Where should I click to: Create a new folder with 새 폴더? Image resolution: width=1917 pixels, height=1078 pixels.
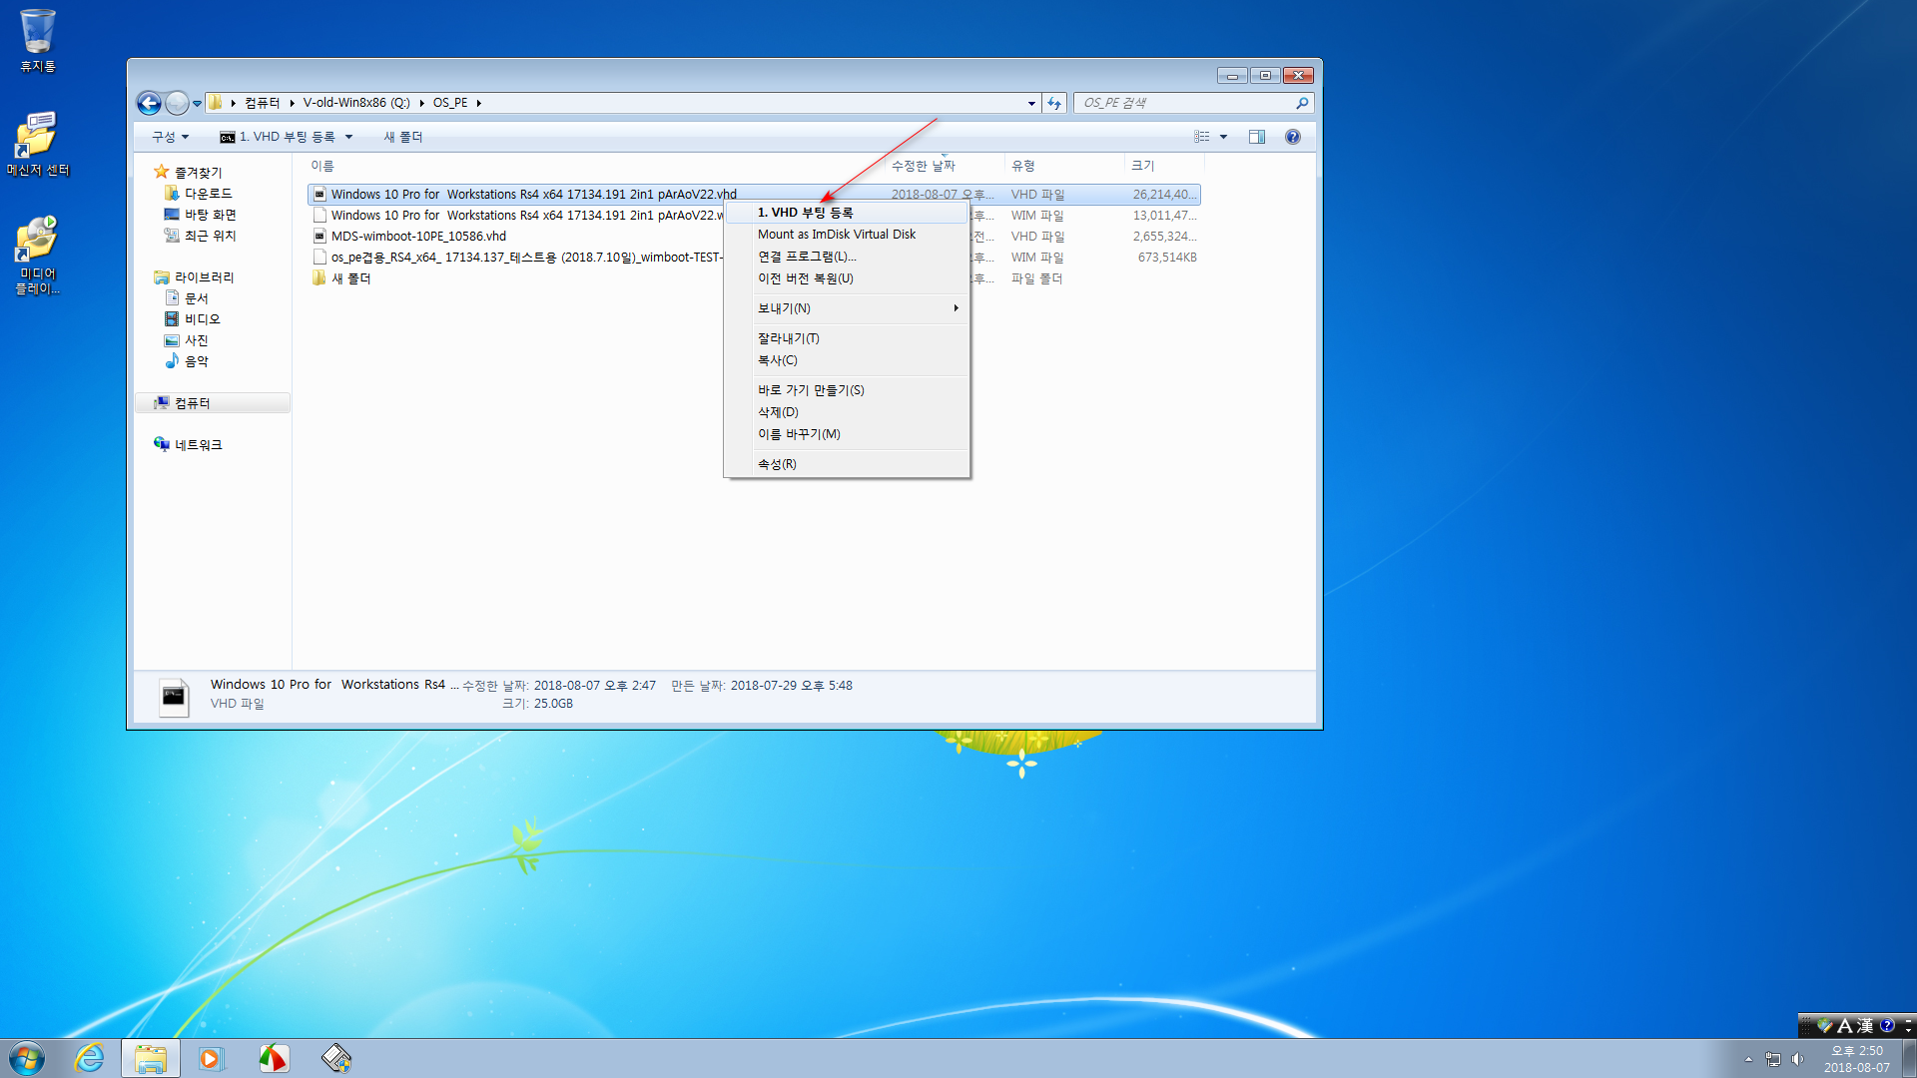[403, 137]
